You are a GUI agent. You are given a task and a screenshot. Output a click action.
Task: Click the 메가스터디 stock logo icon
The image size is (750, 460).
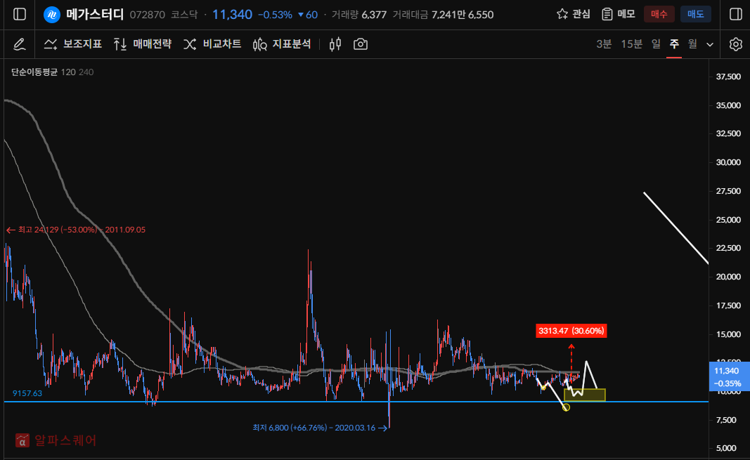click(51, 15)
